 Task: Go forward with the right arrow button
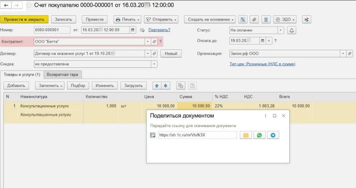(17, 5)
